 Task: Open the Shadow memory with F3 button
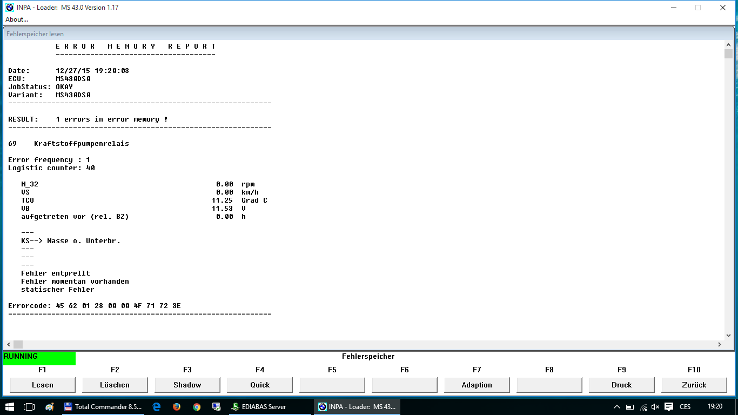pos(187,385)
